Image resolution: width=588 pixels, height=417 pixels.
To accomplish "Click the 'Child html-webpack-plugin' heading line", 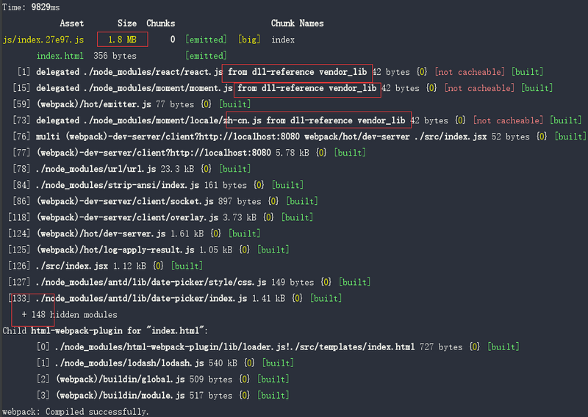I will 105,331.
